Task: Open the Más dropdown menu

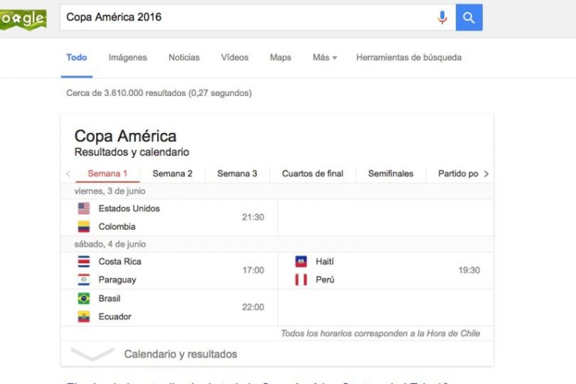Action: click(324, 58)
